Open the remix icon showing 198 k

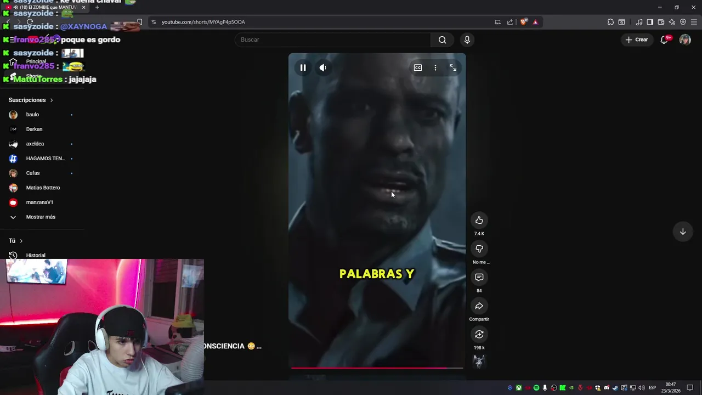click(x=479, y=334)
